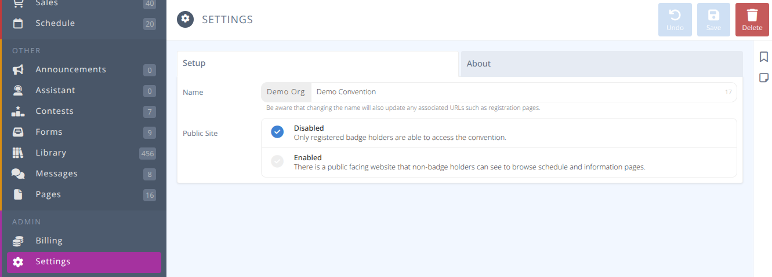
Task: Click the Announcements megaphone icon
Action: (18, 70)
